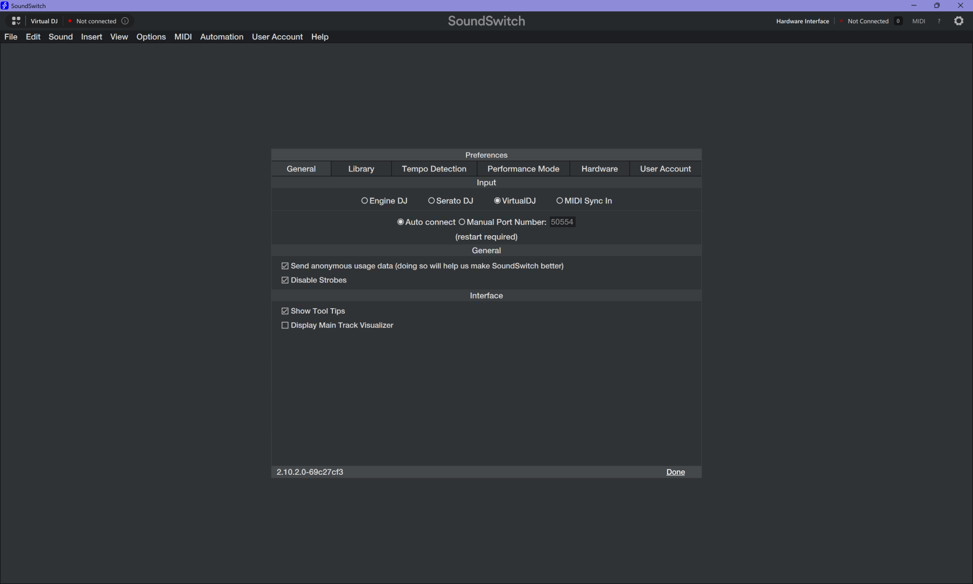Enable Display Main Track Visualizer
The width and height of the screenshot is (973, 584).
coord(285,326)
